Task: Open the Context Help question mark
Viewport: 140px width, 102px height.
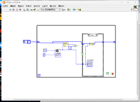Action: click(132, 10)
